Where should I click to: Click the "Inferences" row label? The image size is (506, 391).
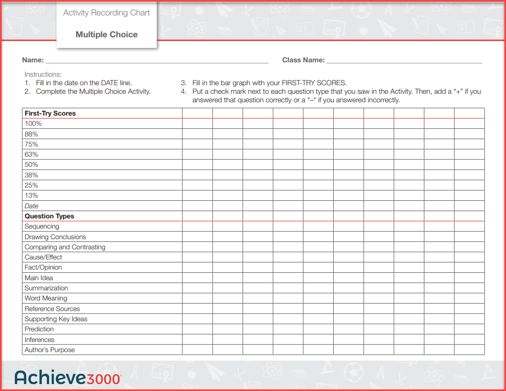click(39, 340)
